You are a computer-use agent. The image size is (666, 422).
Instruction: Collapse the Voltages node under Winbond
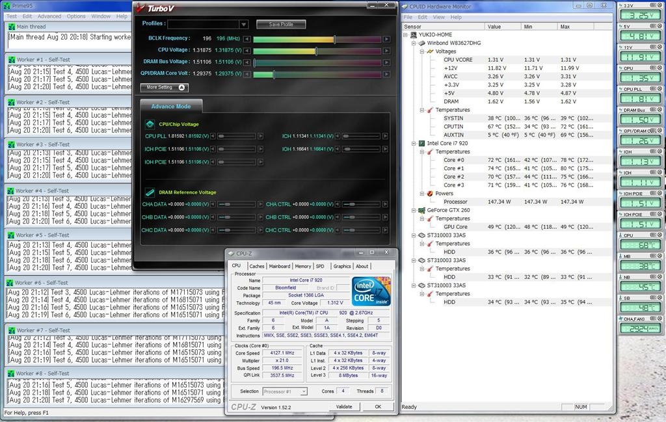[421, 51]
